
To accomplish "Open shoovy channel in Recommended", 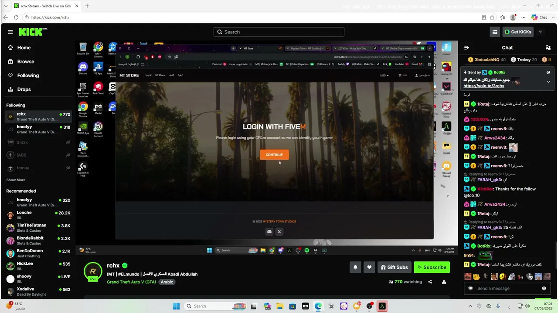I will tap(38, 279).
